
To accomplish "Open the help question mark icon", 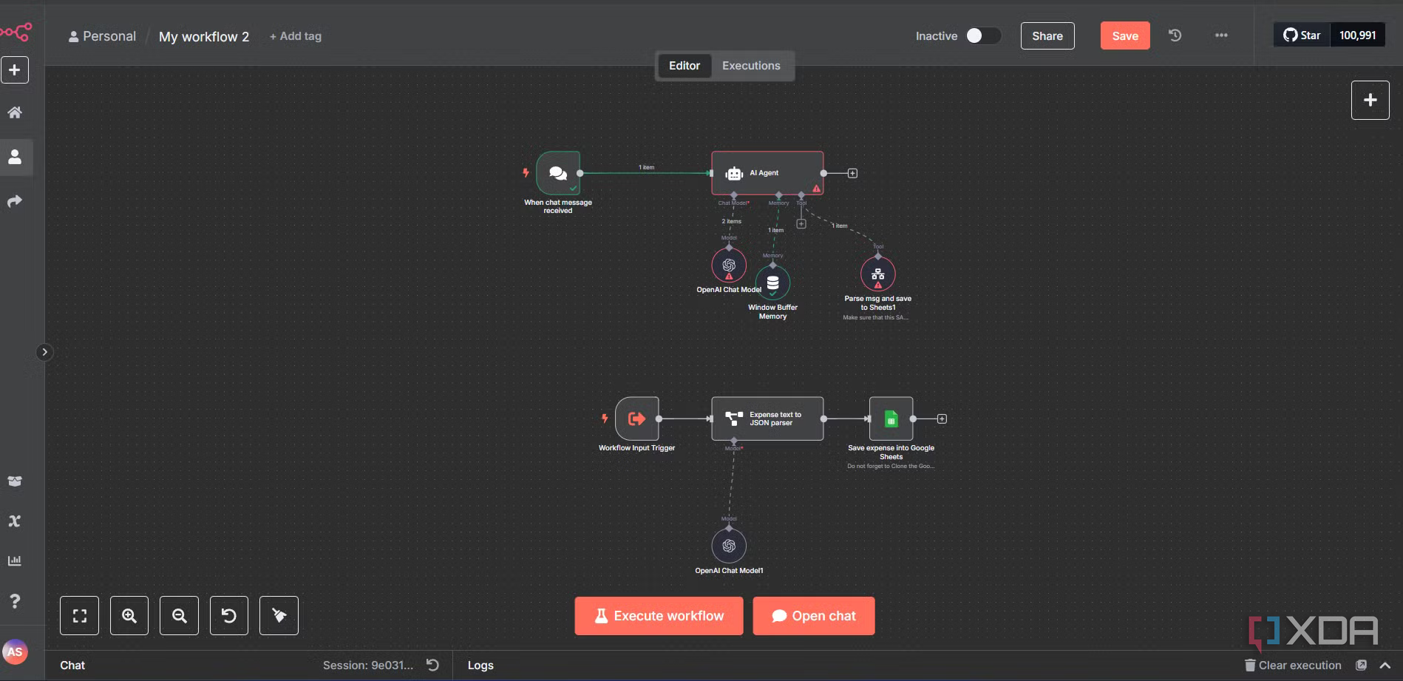I will coord(15,600).
